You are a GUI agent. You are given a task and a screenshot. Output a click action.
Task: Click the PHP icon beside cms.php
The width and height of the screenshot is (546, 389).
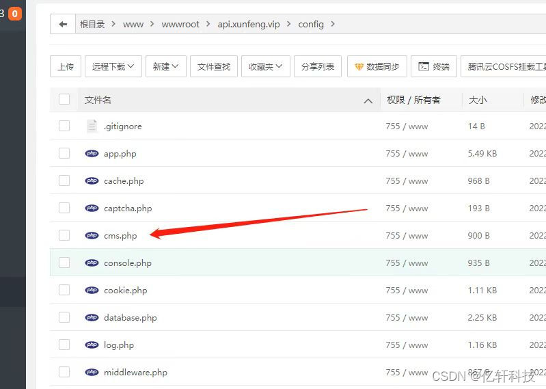pyautogui.click(x=92, y=236)
